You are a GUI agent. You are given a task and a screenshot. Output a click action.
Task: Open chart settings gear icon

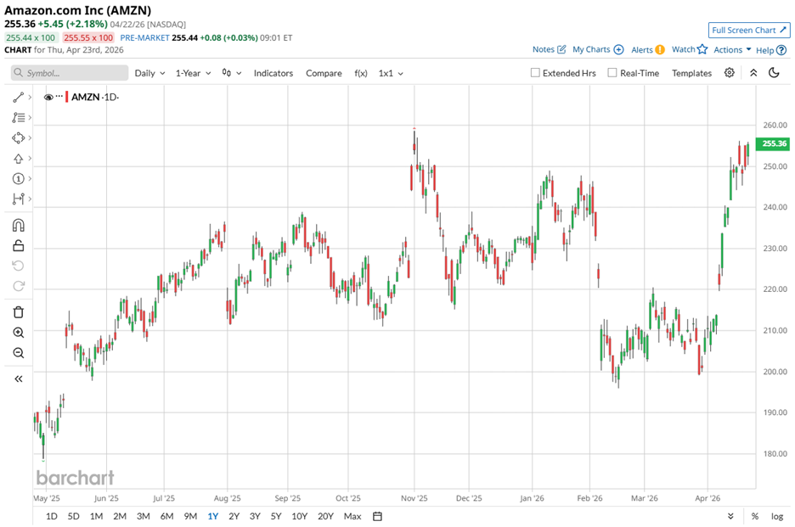(x=729, y=73)
